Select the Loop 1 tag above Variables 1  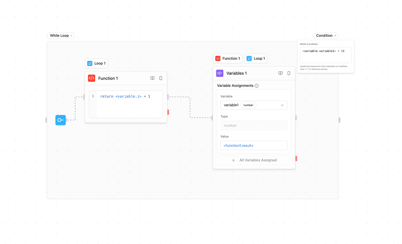tap(256, 59)
